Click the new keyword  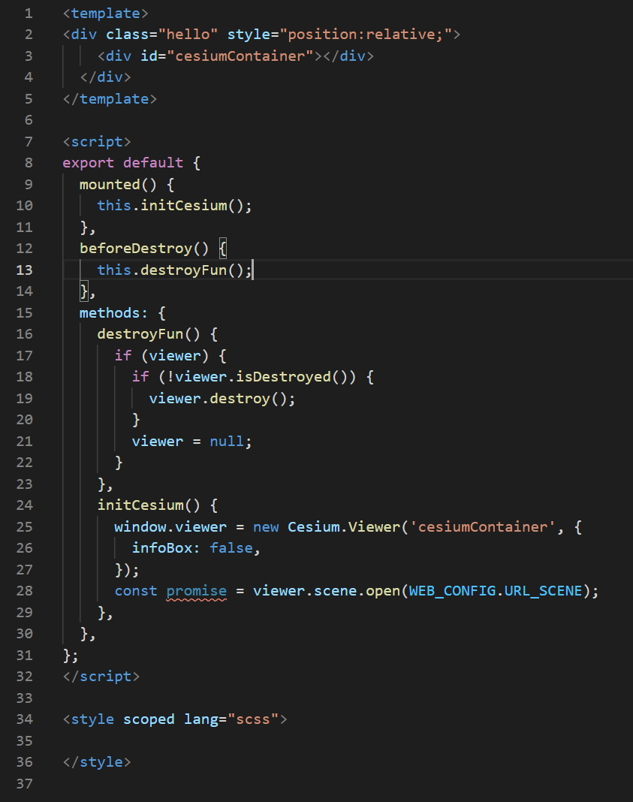266,527
